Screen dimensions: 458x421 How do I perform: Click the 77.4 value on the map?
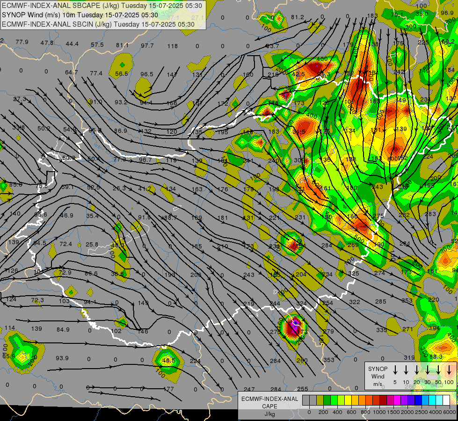[x=96, y=73]
